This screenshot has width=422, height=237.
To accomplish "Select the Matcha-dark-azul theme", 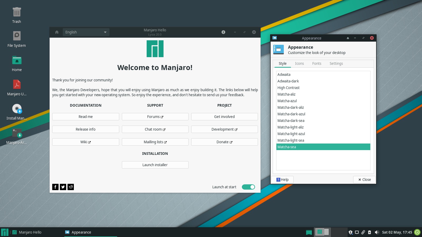I will (323, 114).
